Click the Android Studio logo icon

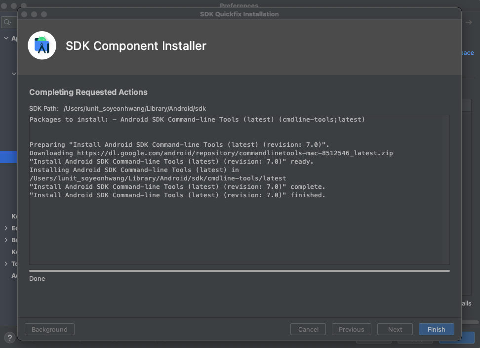42,45
